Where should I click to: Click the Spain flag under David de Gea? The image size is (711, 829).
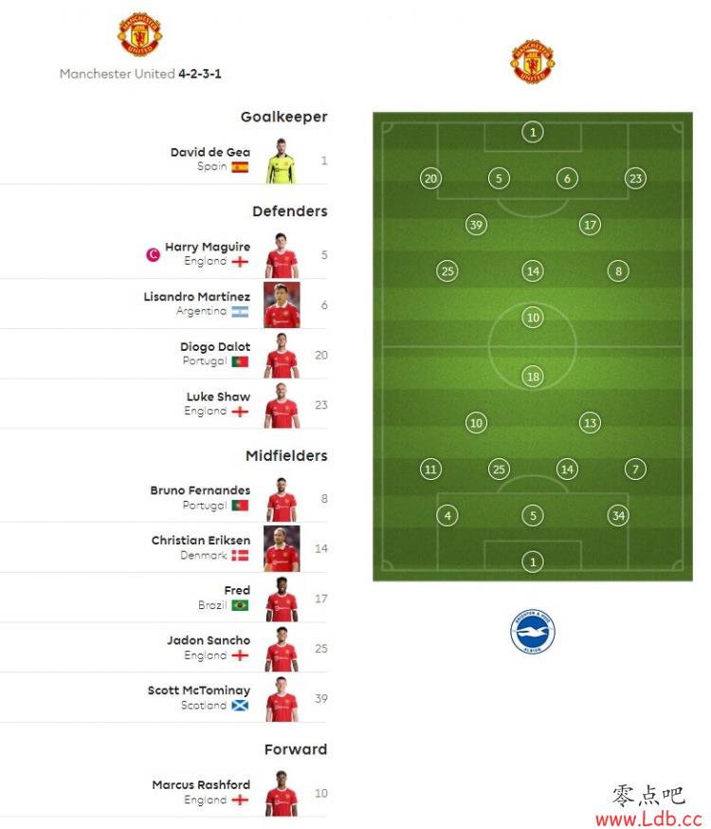240,167
